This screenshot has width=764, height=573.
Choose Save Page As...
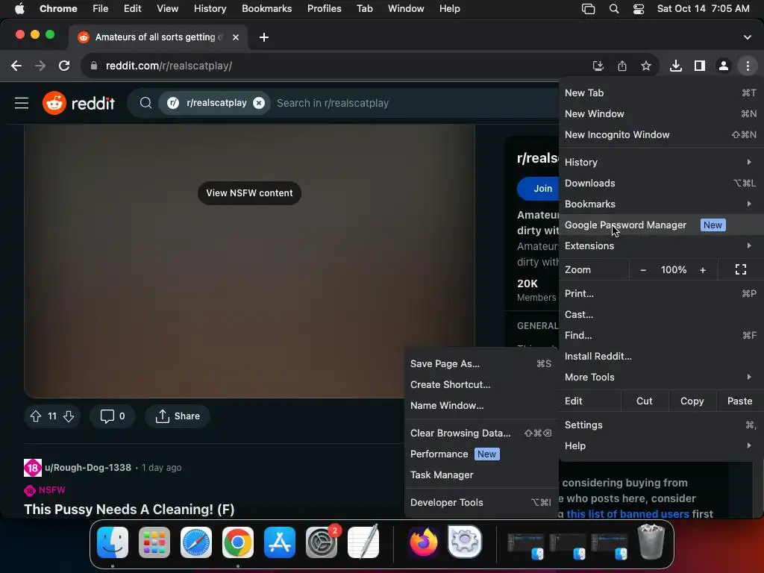pyautogui.click(x=481, y=364)
